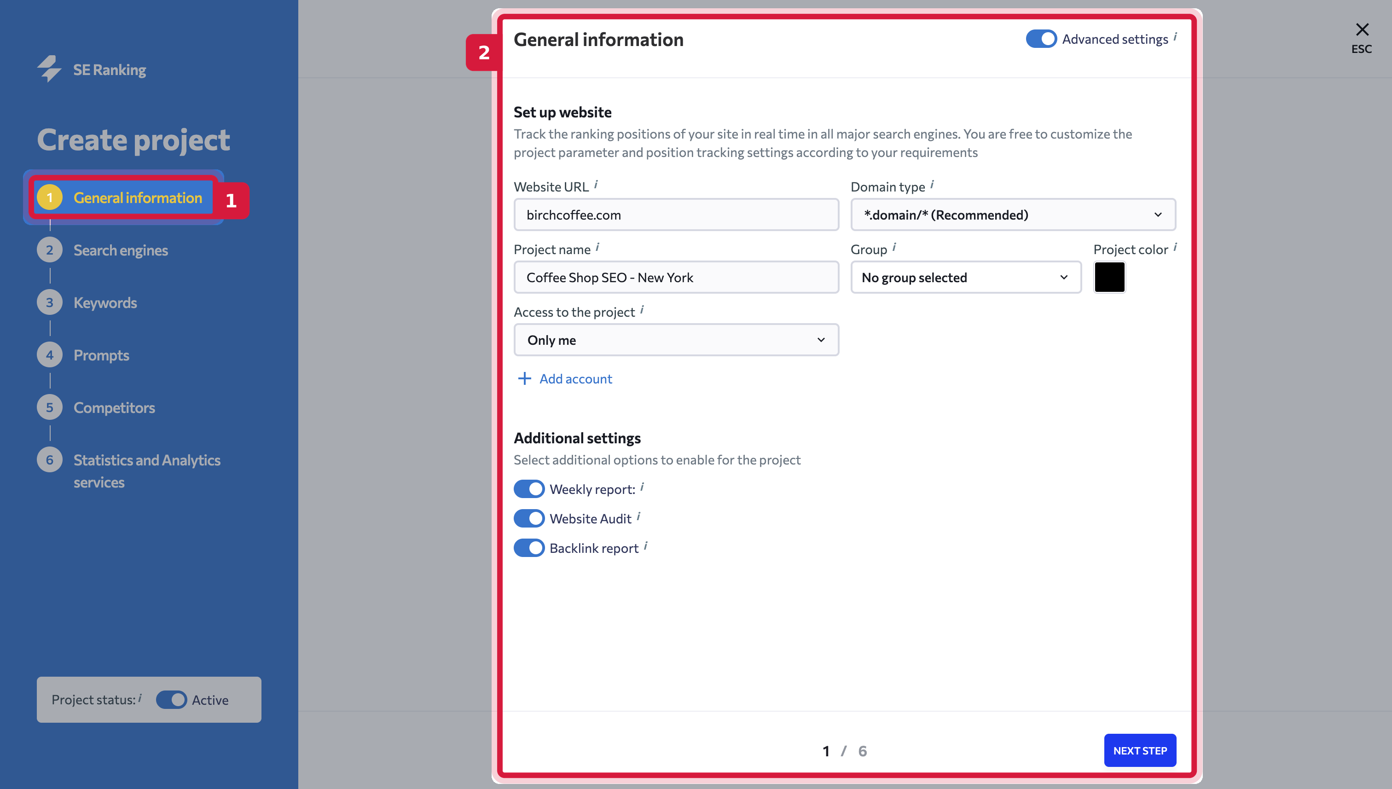Close the dialog with the ESC cross icon

tap(1362, 29)
